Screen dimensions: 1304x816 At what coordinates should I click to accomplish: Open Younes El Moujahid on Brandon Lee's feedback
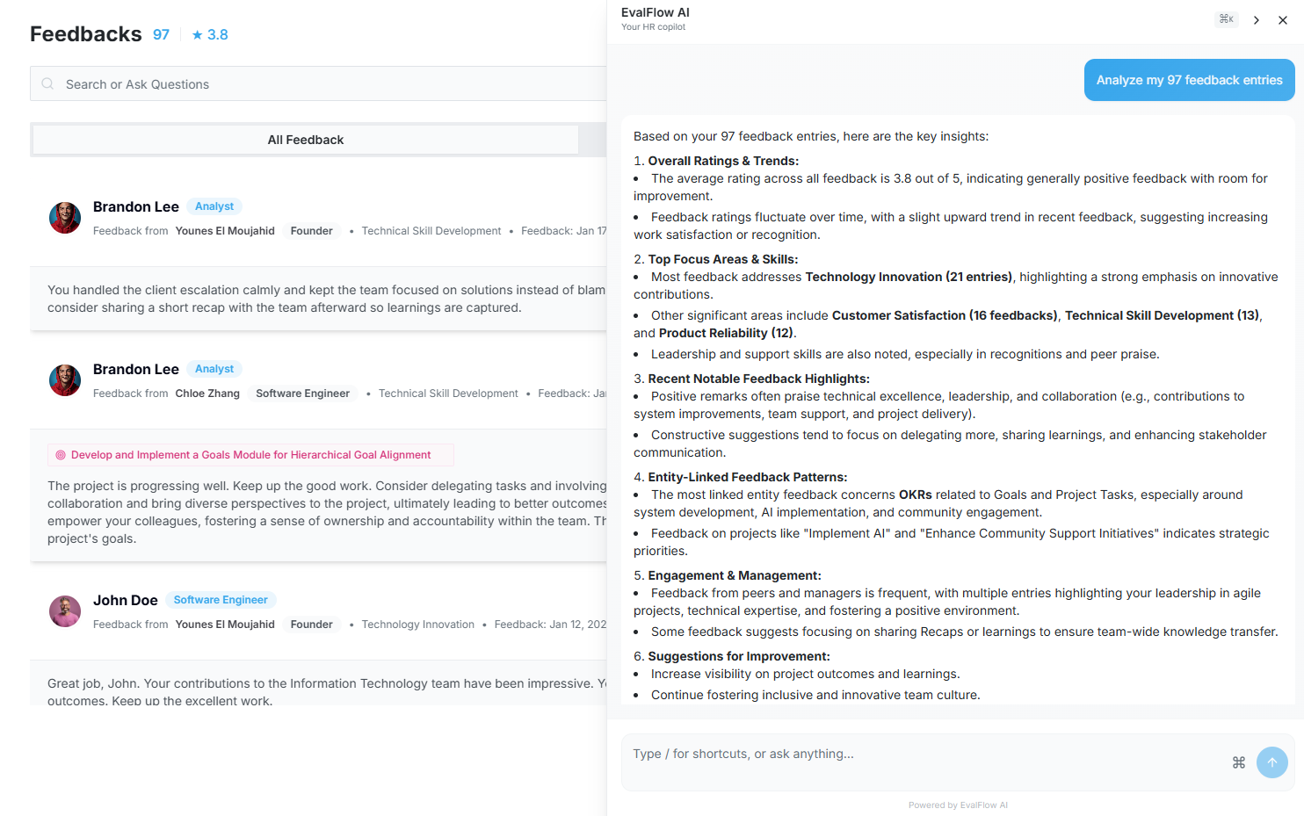point(225,231)
